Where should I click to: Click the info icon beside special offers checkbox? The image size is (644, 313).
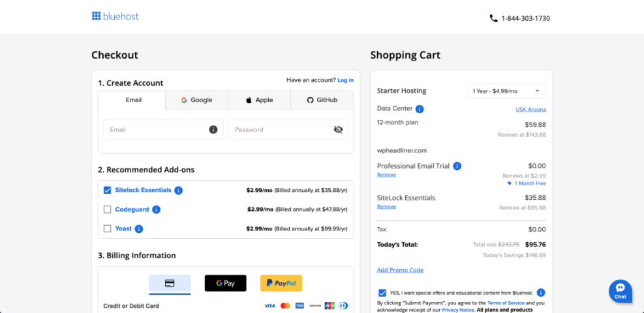(541, 293)
